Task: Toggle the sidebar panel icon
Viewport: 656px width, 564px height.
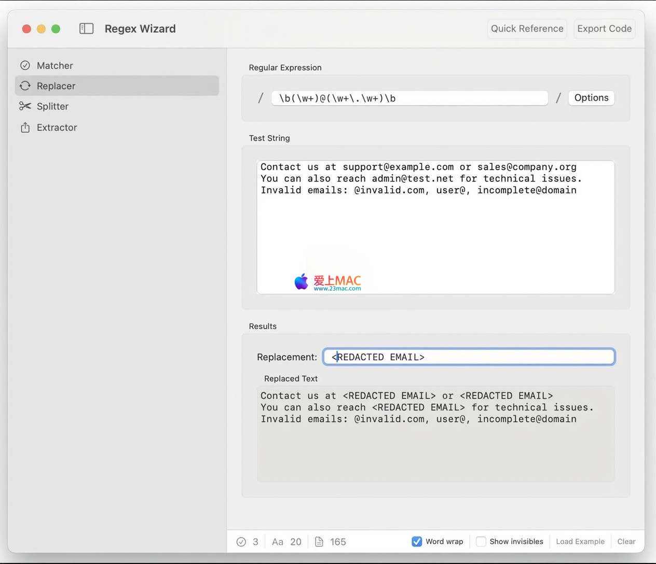Action: point(86,29)
